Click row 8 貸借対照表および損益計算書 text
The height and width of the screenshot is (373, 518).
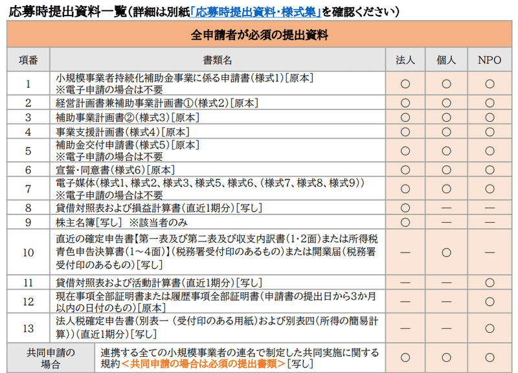click(x=159, y=208)
